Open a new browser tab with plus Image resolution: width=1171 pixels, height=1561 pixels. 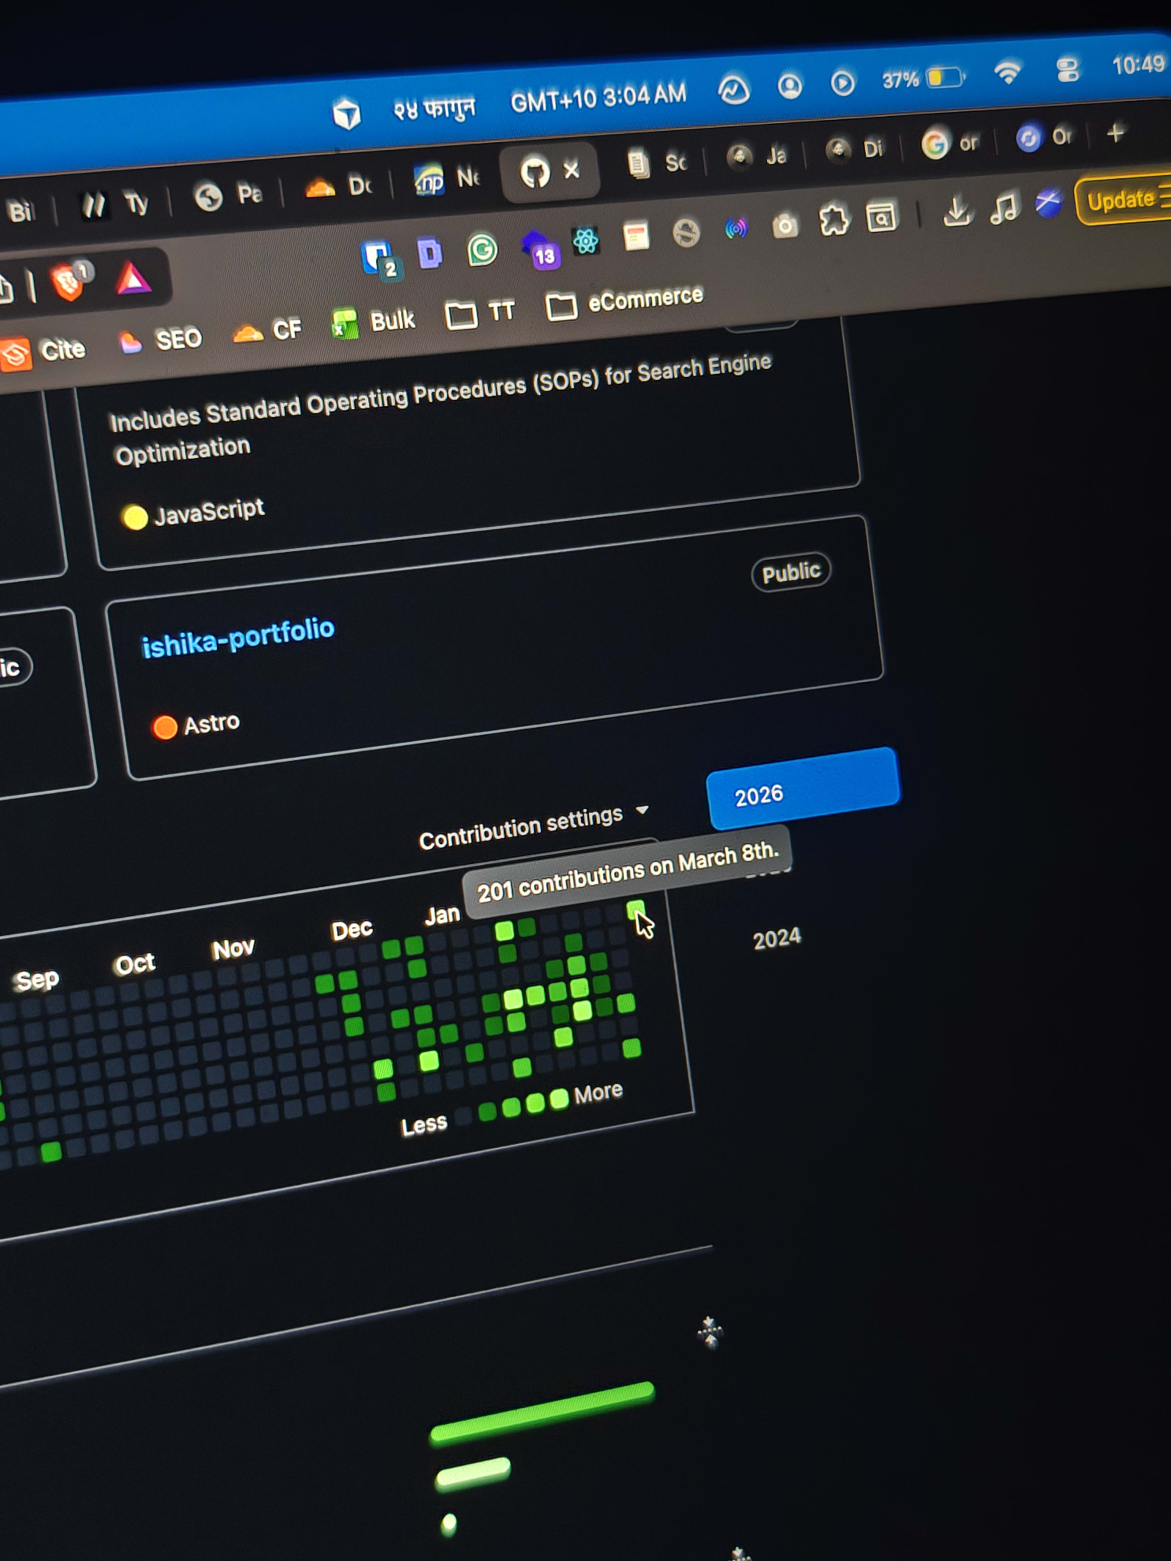(x=1116, y=133)
